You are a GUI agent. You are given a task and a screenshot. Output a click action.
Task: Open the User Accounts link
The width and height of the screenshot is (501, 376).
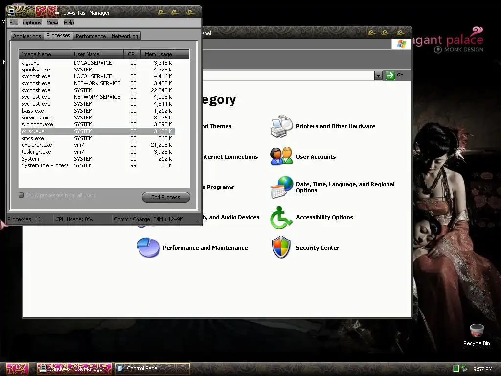(316, 157)
